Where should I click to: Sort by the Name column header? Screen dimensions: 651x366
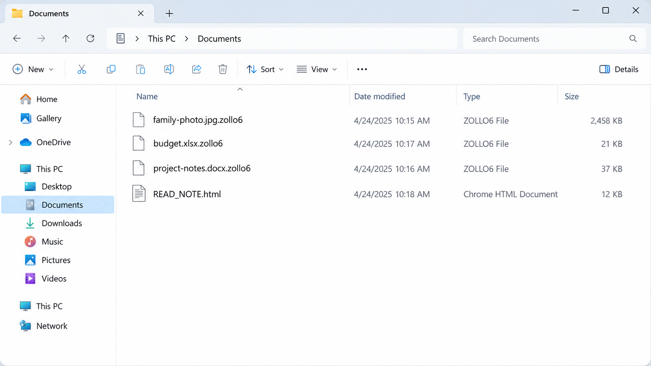[147, 96]
